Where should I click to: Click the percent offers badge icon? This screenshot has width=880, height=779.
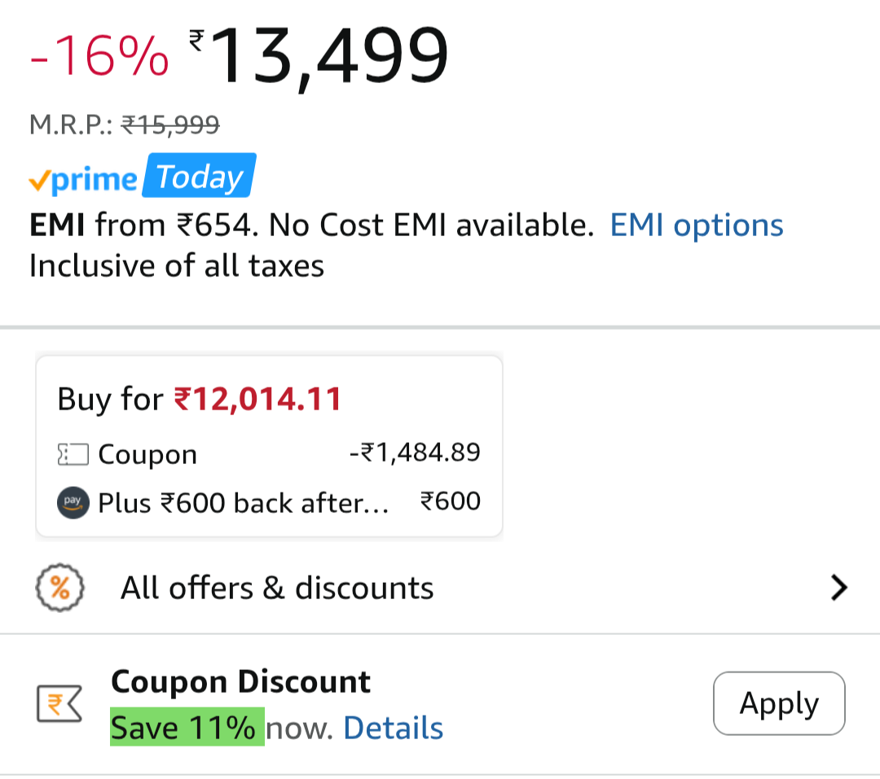tap(60, 588)
